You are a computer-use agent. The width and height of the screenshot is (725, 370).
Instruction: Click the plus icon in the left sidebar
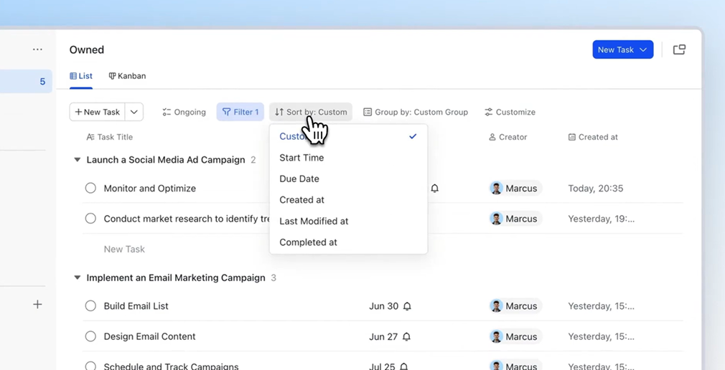click(37, 305)
